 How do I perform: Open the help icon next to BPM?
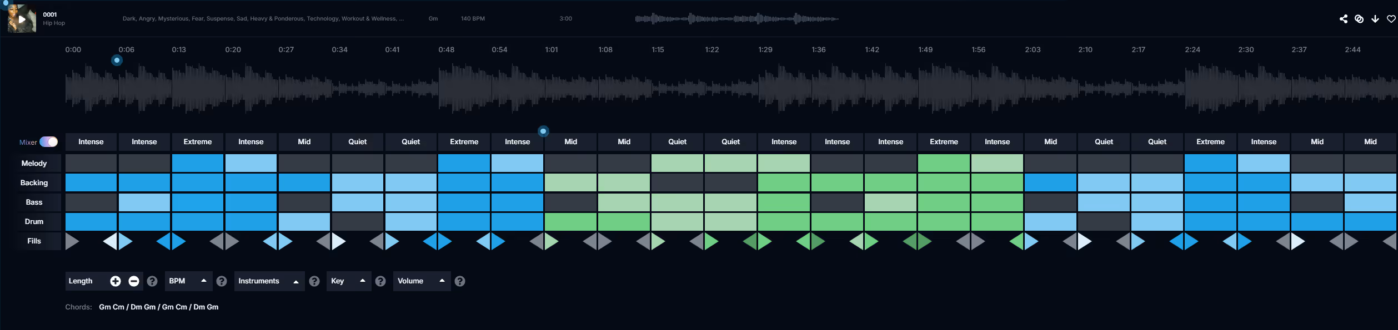click(222, 281)
